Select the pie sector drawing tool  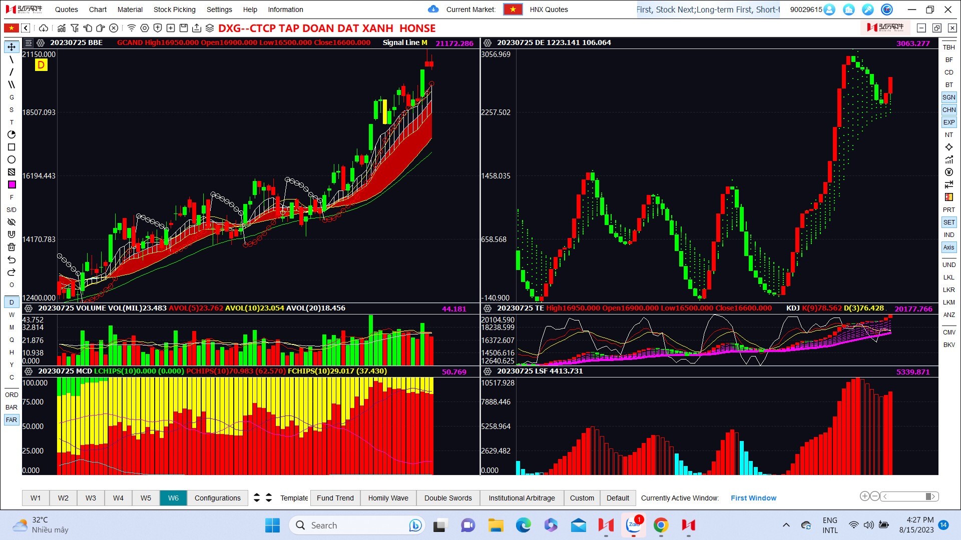[12, 134]
